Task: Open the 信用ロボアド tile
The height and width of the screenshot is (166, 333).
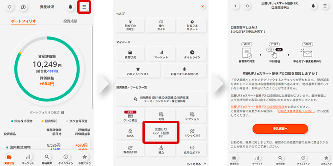Action: point(192,149)
